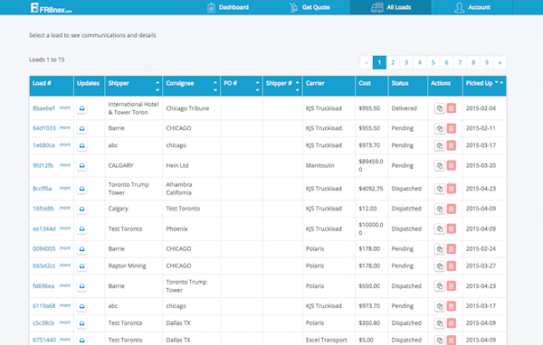This screenshot has height=345, width=543.
Task: Delete load ee1344d using trash icon
Action: (451, 228)
